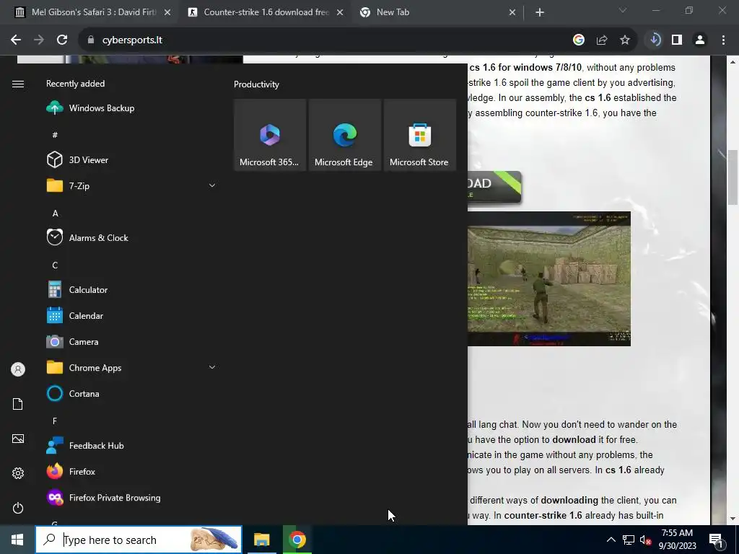Jump to letter C app group

click(55, 265)
